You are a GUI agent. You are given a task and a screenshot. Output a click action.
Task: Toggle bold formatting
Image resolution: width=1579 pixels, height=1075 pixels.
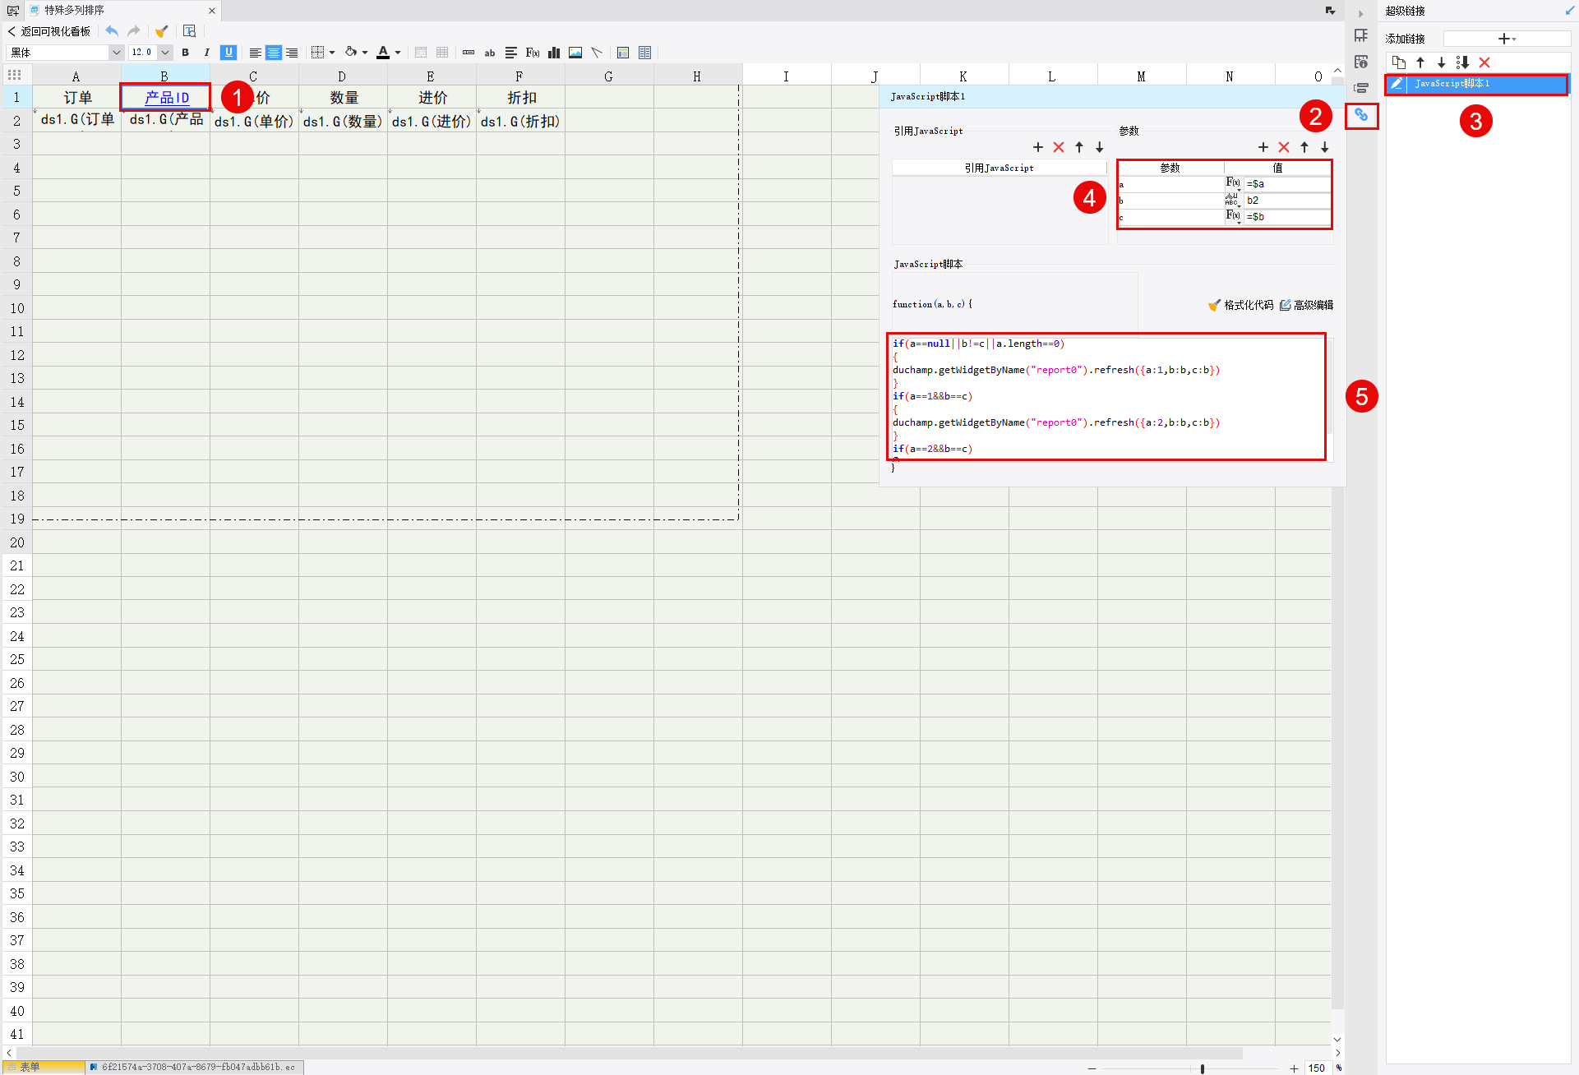(186, 53)
